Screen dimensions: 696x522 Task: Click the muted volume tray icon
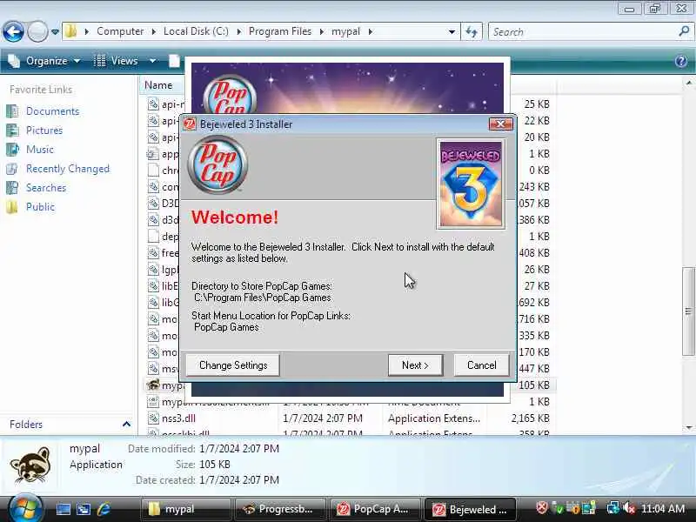point(628,508)
